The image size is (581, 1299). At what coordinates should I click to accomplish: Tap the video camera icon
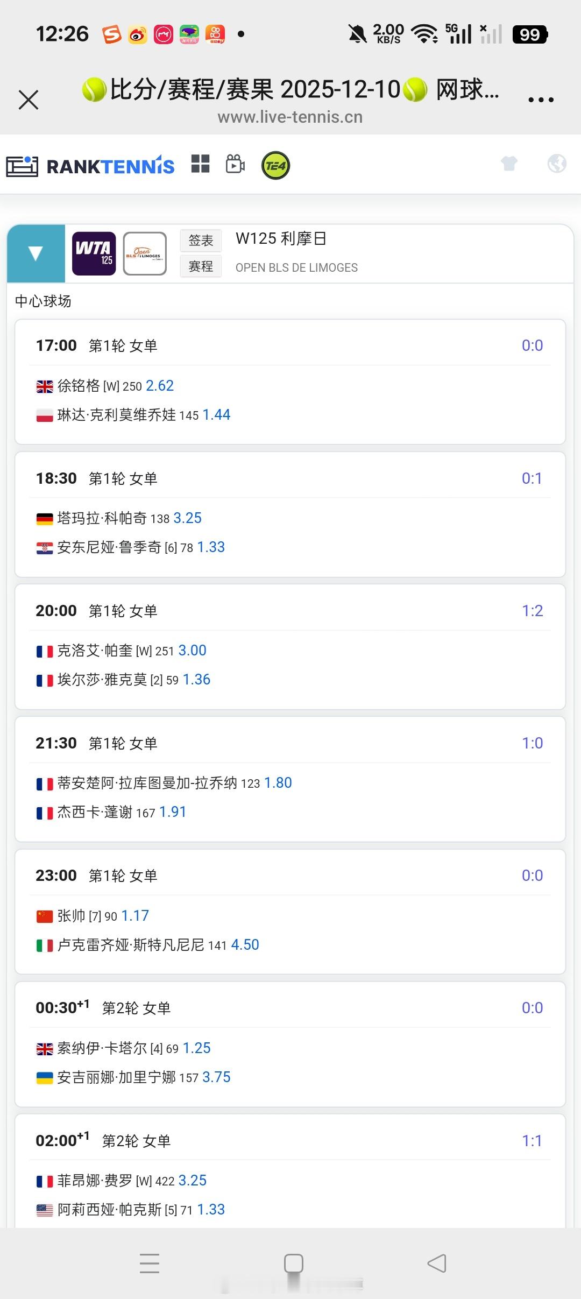coord(235,164)
